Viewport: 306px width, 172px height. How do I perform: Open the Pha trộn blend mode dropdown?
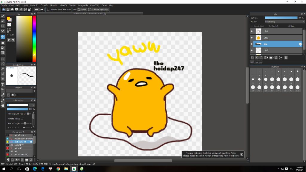[284, 22]
